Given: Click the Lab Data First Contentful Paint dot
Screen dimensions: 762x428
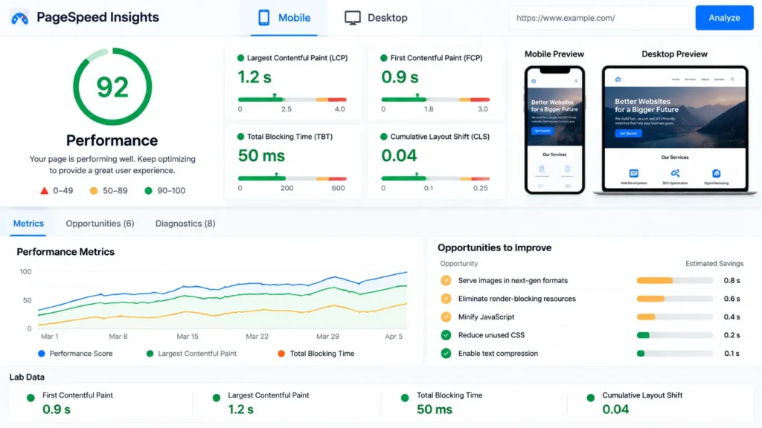Looking at the screenshot, I should point(31,398).
